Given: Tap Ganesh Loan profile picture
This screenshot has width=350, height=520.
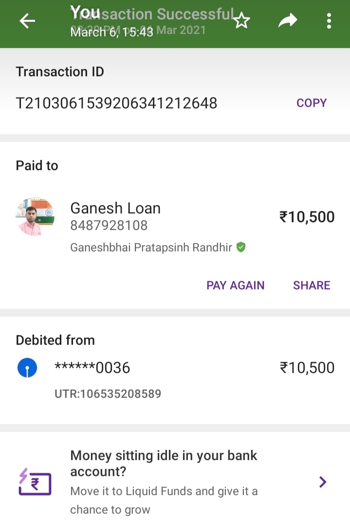Looking at the screenshot, I should (x=35, y=216).
